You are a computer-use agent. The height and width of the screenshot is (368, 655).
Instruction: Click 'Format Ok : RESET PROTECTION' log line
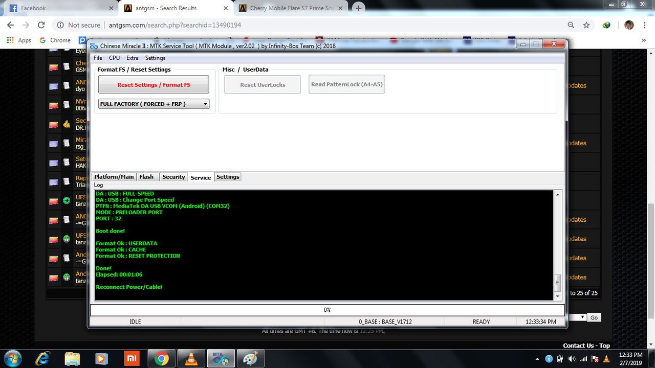pos(138,256)
